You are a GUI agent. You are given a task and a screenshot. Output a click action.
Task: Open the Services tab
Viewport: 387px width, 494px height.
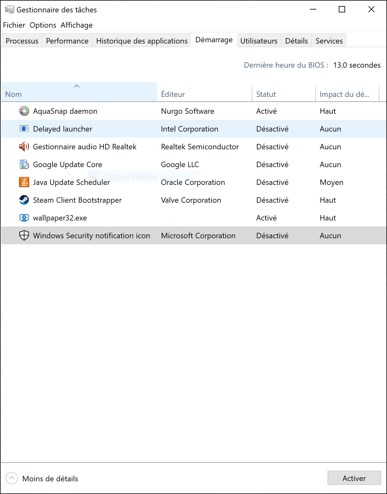[329, 41]
